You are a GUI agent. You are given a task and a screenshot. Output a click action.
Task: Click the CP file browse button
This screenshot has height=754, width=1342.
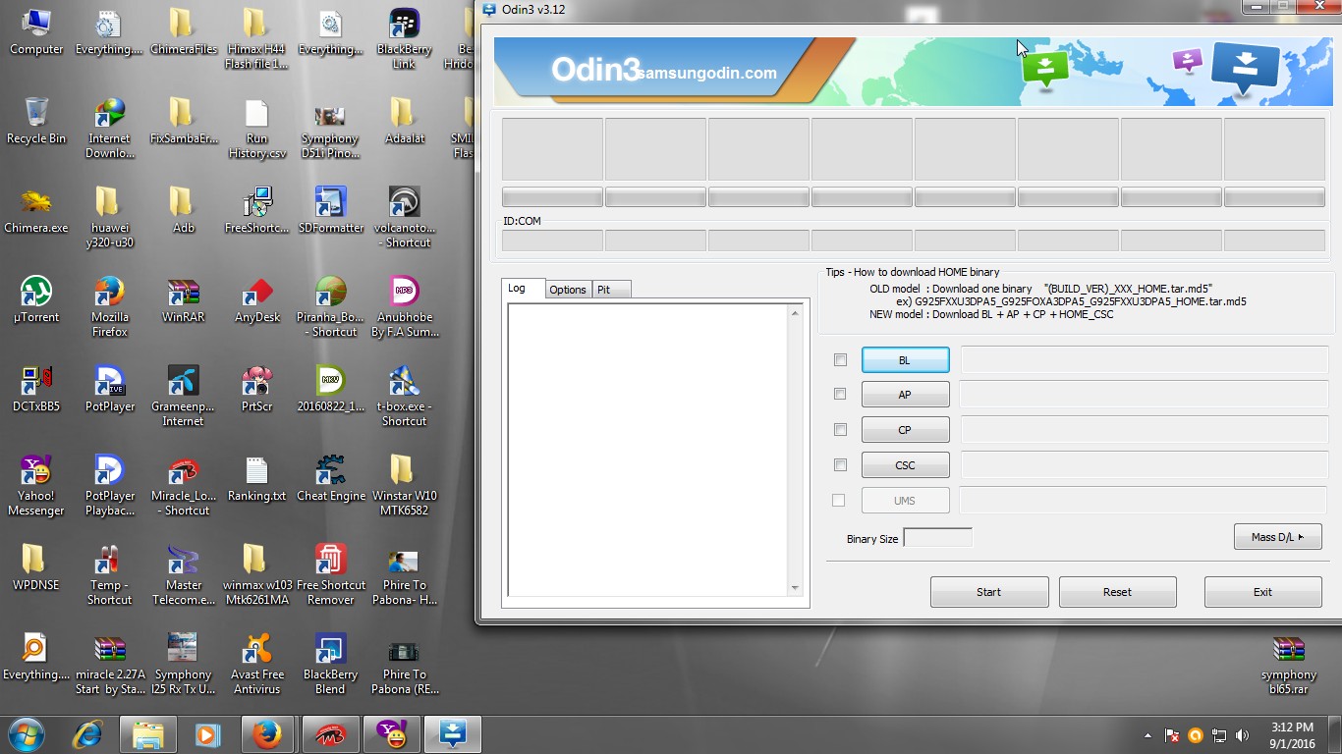(x=905, y=430)
